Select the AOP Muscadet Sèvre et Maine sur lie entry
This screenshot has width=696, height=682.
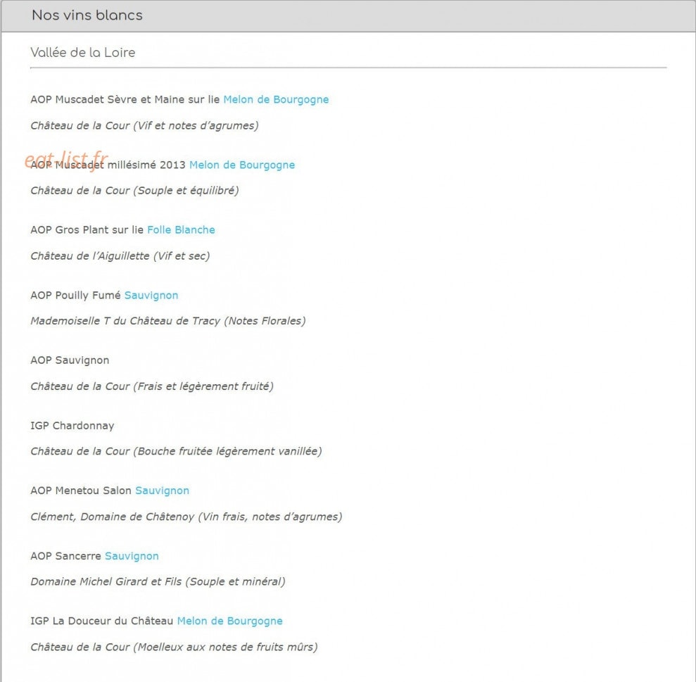(x=125, y=99)
